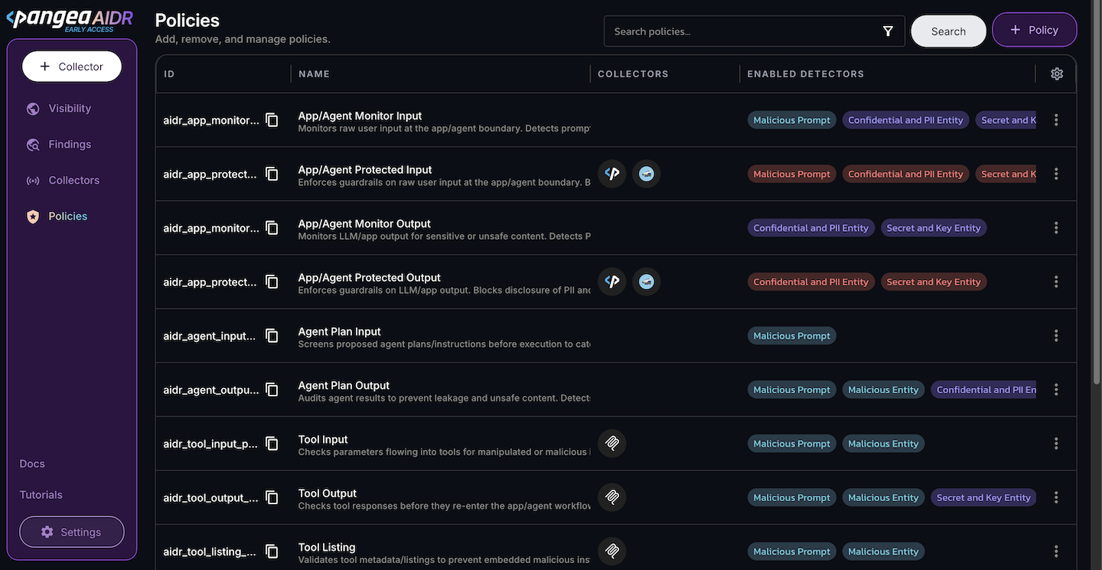Open the table column settings gear
This screenshot has width=1102, height=570.
pyautogui.click(x=1057, y=74)
